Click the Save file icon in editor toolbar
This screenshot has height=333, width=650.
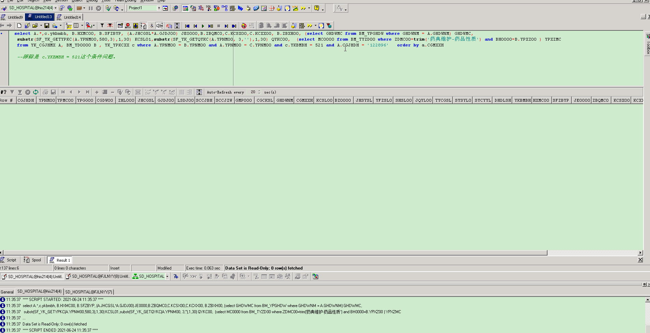point(47,26)
